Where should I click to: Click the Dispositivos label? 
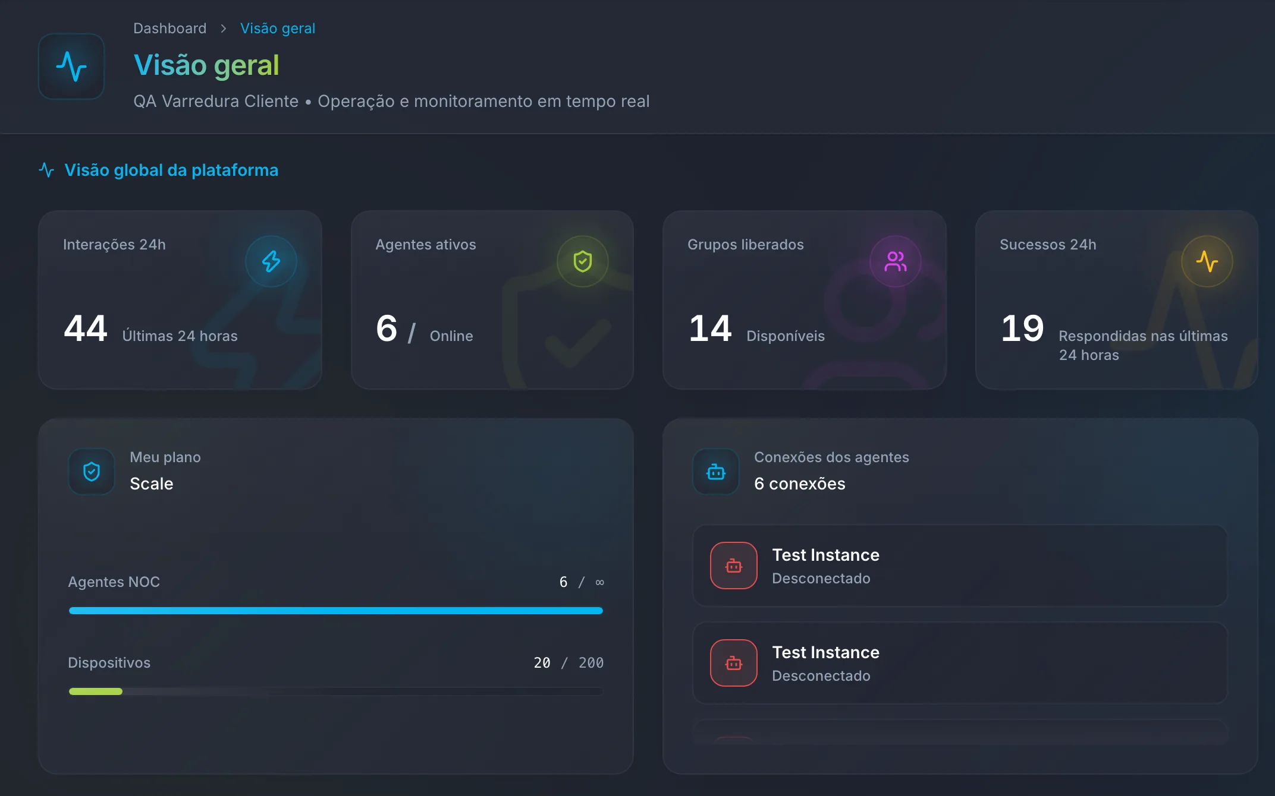click(109, 663)
